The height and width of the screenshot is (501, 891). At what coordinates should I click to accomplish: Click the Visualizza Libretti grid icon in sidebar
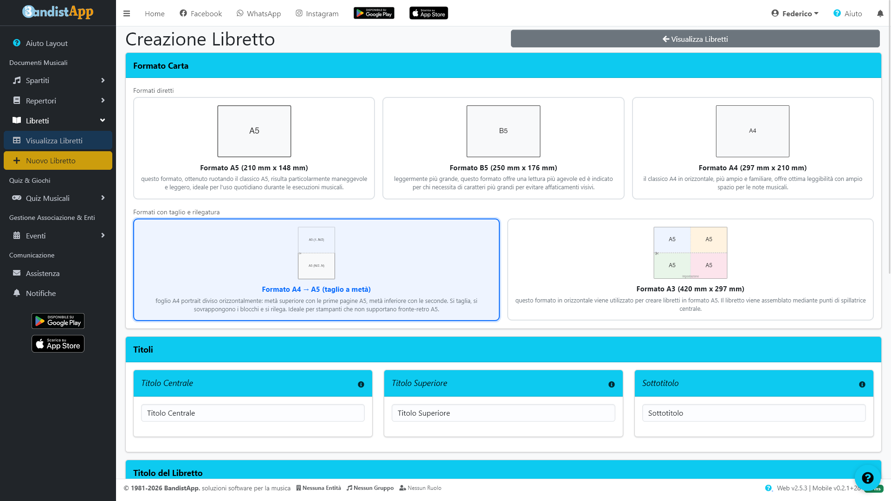(x=17, y=140)
